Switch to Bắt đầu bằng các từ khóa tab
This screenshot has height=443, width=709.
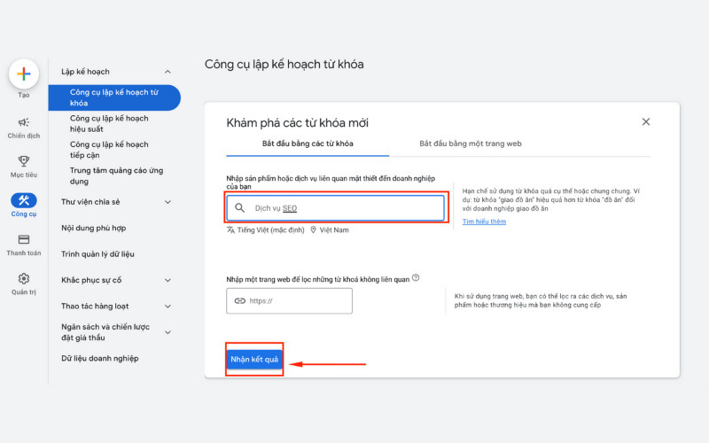pos(308,144)
